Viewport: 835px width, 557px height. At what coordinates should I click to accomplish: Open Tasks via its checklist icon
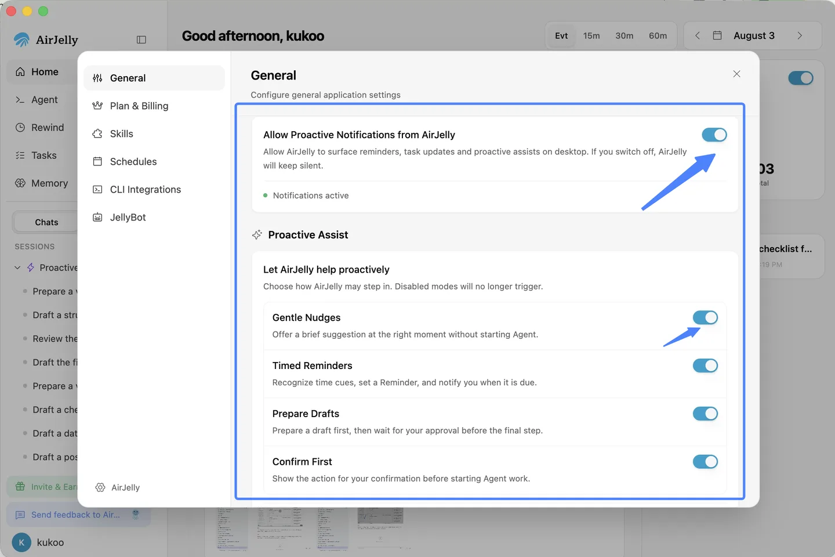point(20,155)
